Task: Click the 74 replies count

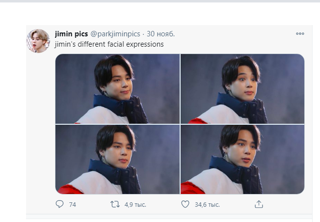Action: coord(73,205)
